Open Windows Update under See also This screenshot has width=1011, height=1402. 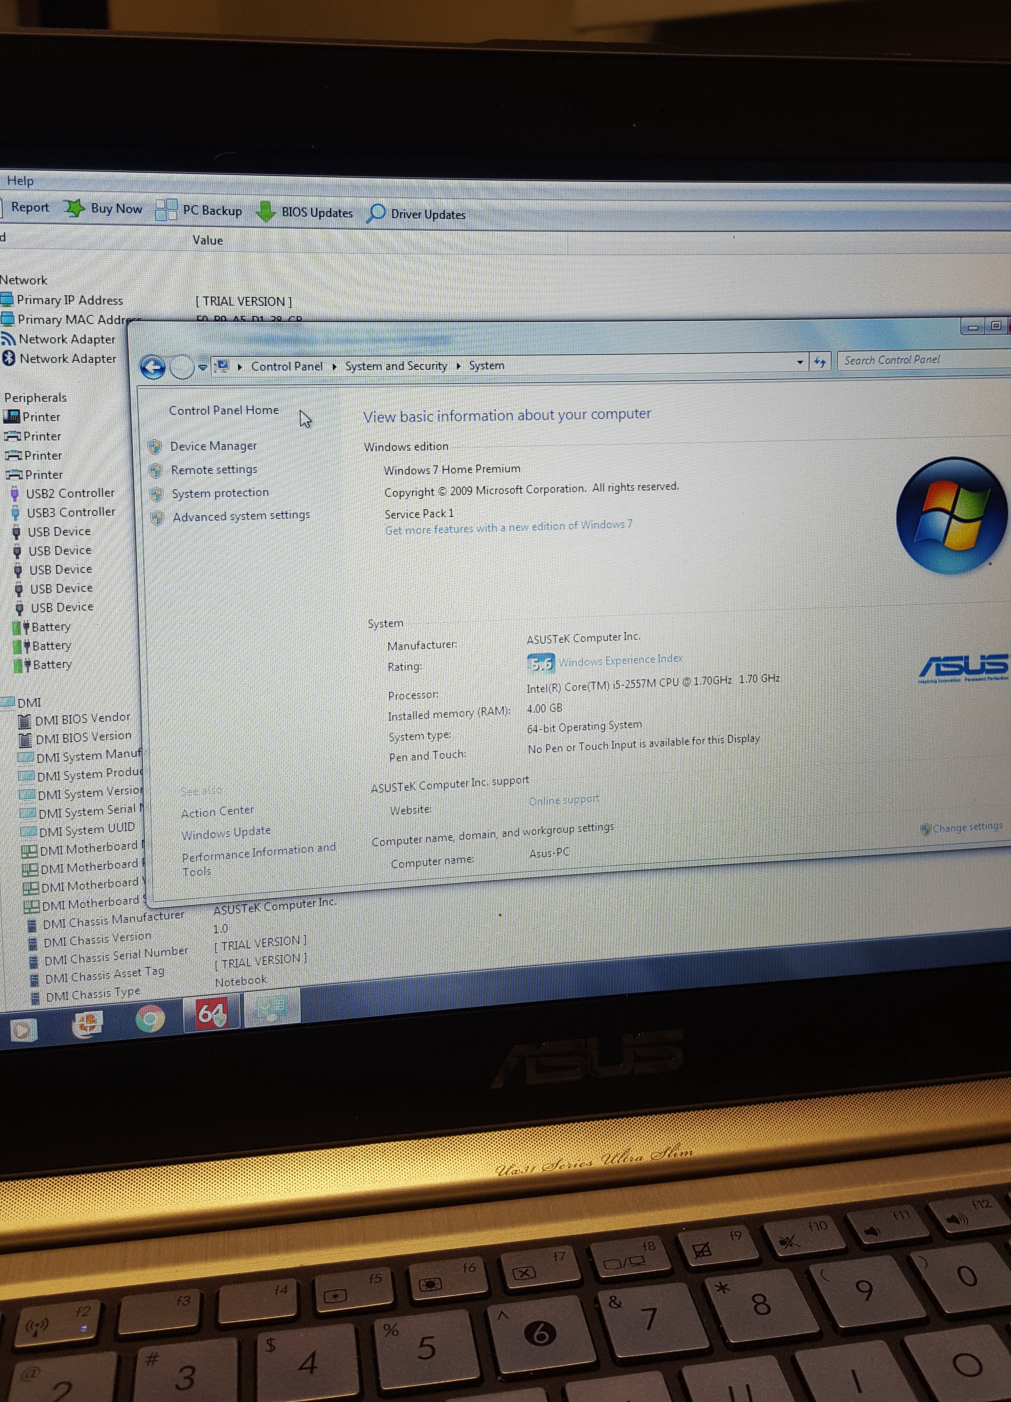[x=225, y=833]
